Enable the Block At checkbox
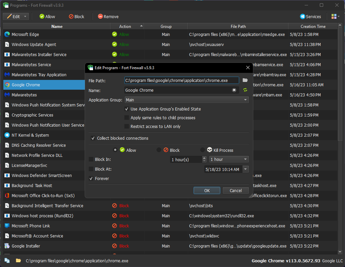The height and width of the screenshot is (267, 345). click(91, 169)
